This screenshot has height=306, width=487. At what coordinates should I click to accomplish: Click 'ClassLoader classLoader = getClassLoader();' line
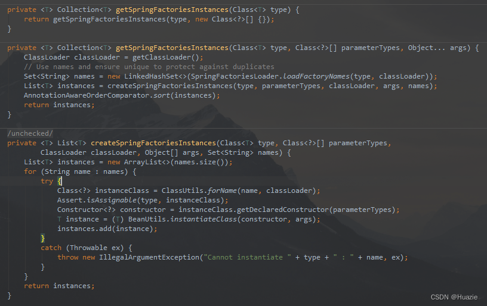pos(113,57)
